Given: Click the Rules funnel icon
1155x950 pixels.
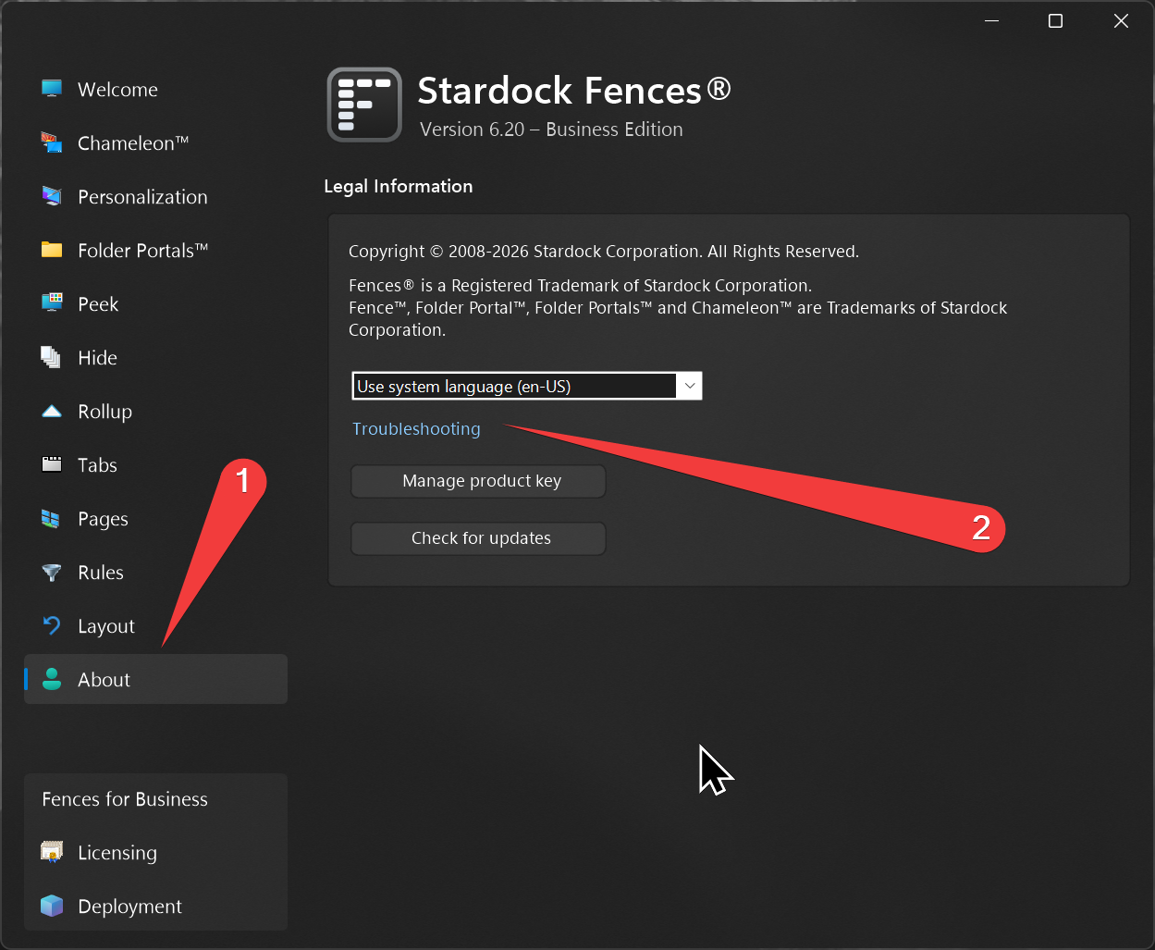Looking at the screenshot, I should click(x=52, y=572).
